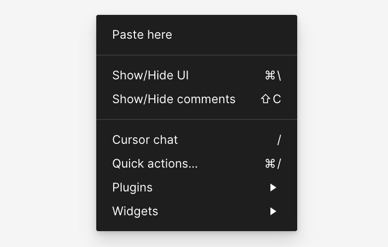Click the ⌘\ shortcut beside Show/Hide UI
The image size is (388, 247).
click(273, 75)
